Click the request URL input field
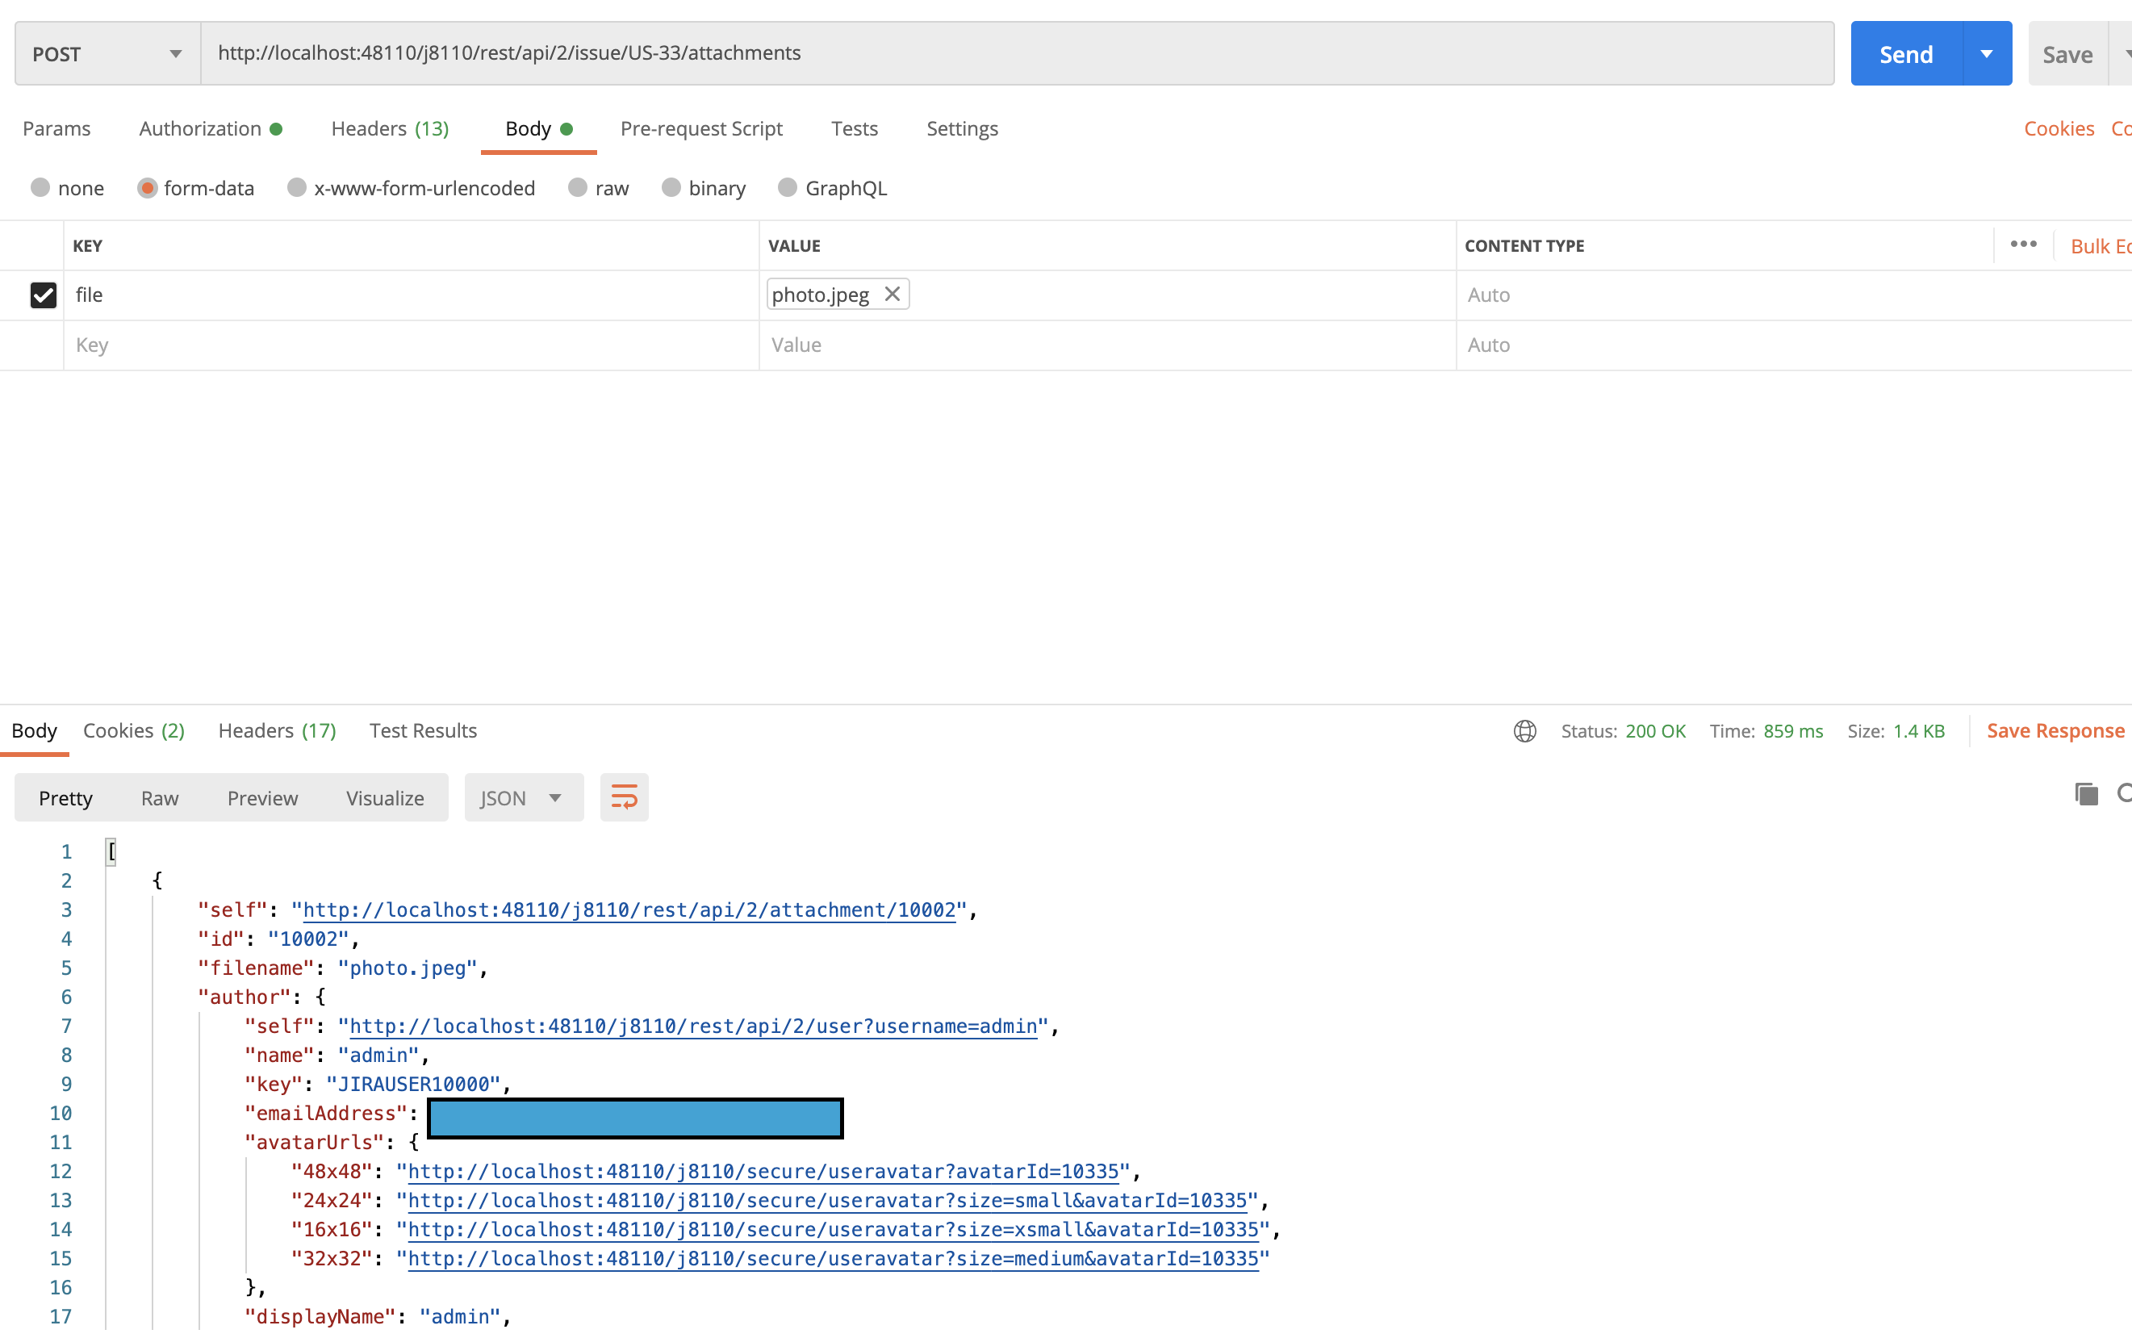 click(x=1018, y=53)
